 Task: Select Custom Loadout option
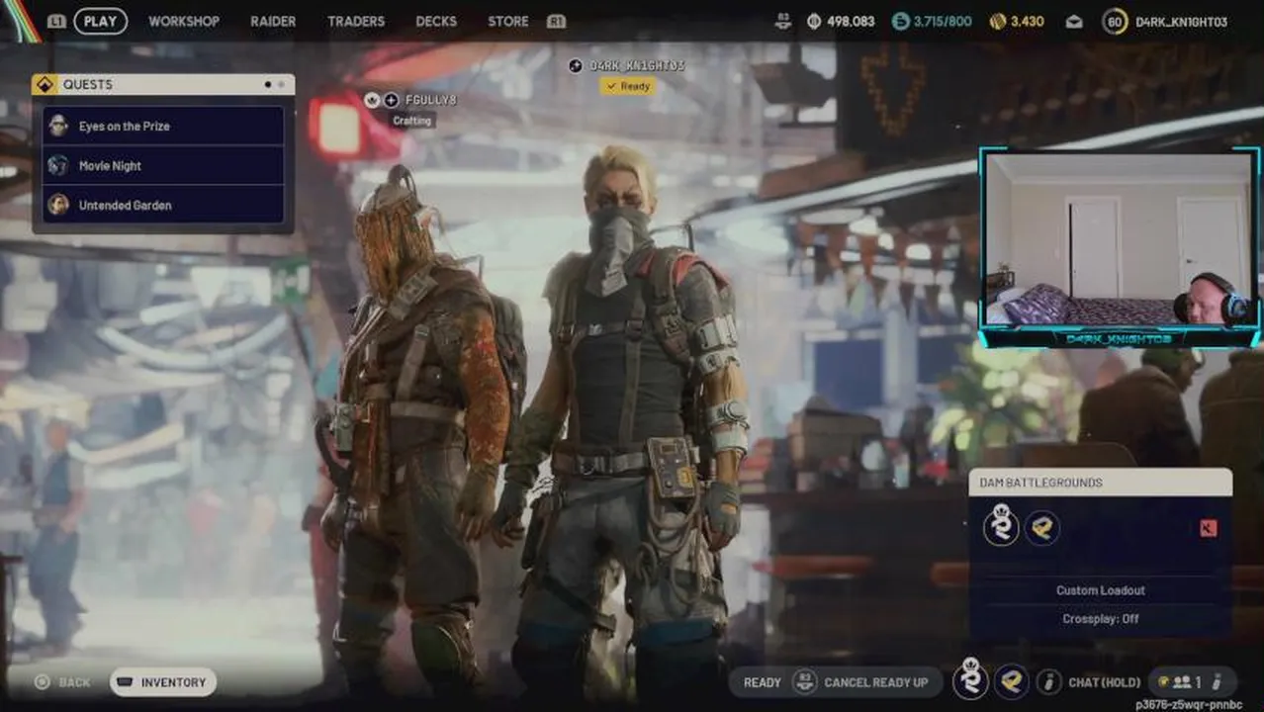click(x=1100, y=590)
